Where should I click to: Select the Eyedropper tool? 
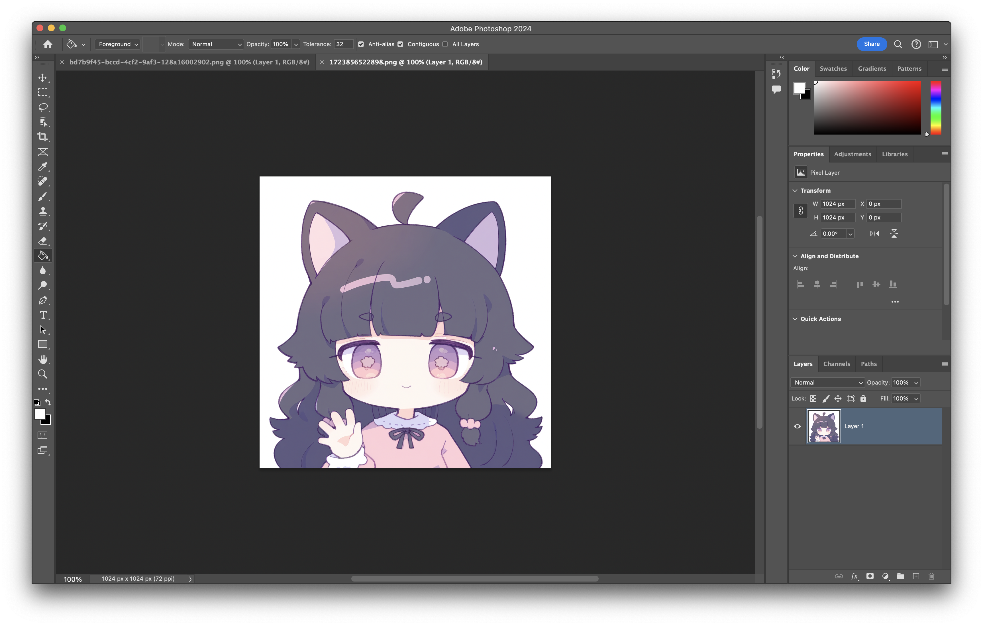[x=42, y=166]
